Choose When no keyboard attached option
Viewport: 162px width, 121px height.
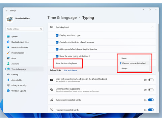(134, 63)
